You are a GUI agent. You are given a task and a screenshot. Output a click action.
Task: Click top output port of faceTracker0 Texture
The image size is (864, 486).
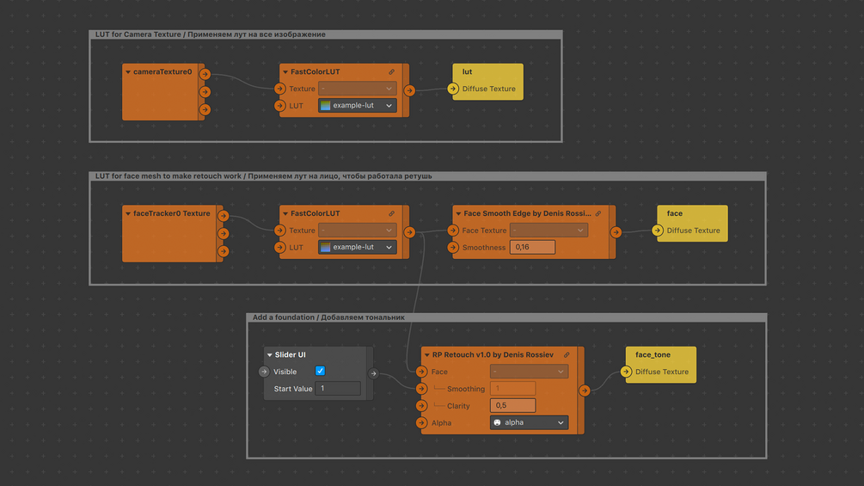224,215
